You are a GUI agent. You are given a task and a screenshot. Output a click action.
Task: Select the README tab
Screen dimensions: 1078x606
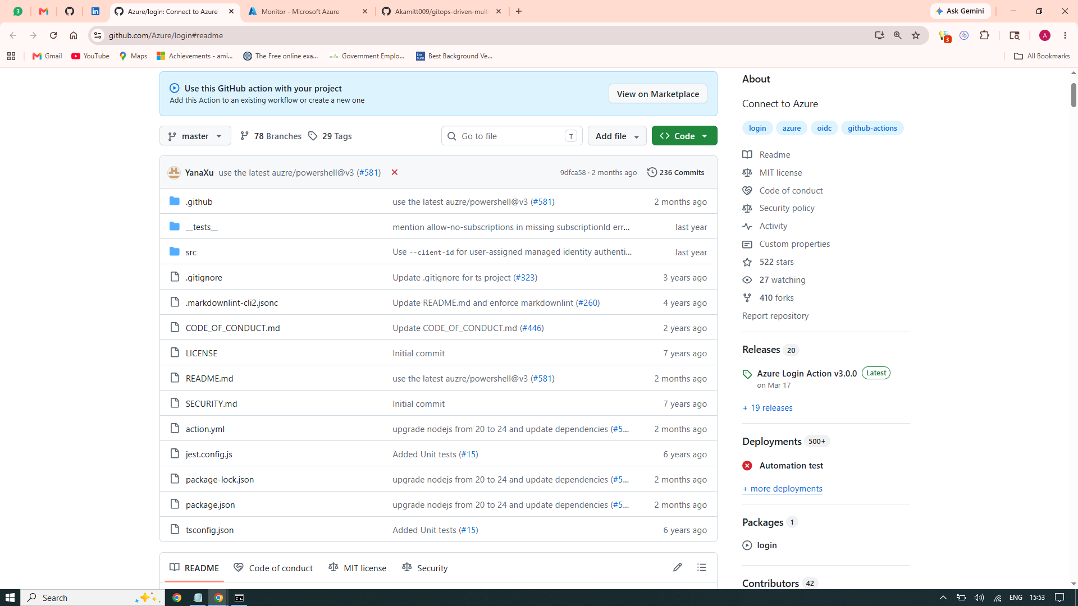194,568
